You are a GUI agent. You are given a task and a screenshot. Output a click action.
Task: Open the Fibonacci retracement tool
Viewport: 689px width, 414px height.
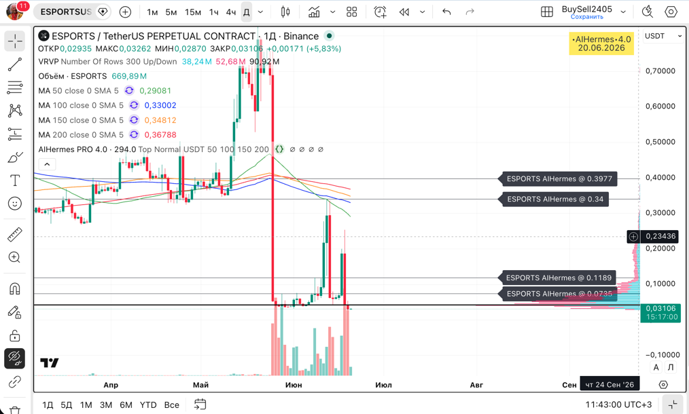(x=14, y=88)
